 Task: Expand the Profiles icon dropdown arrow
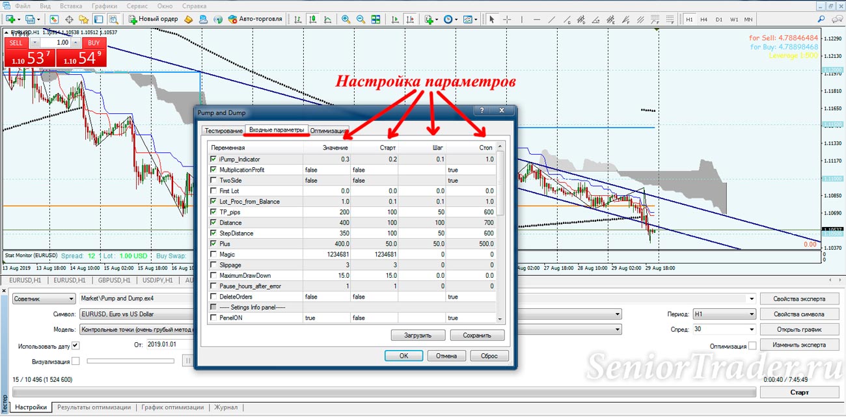point(39,20)
